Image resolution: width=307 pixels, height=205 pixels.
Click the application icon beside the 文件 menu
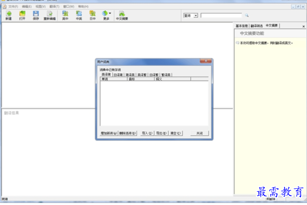(4, 7)
